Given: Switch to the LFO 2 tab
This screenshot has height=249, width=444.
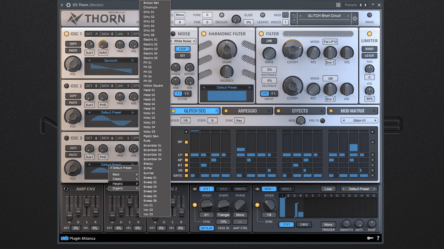Looking at the screenshot, I should [x=223, y=189].
